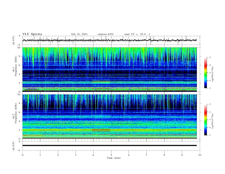Click the ch.3 flat black voltage trace
Viewport: 225px width, 174px height.
(109, 146)
